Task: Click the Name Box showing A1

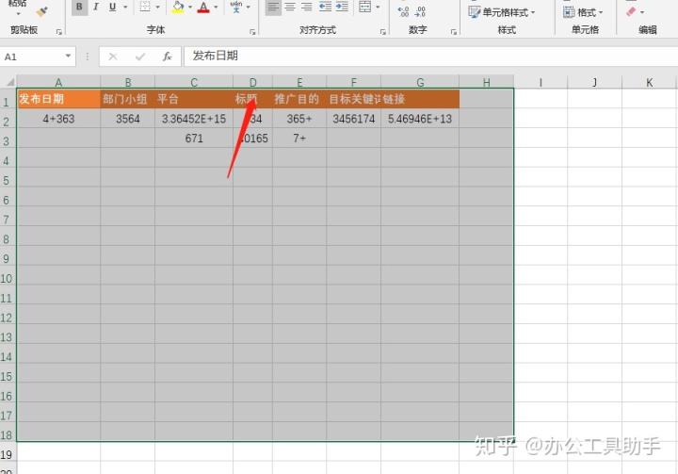Action: tap(31, 57)
